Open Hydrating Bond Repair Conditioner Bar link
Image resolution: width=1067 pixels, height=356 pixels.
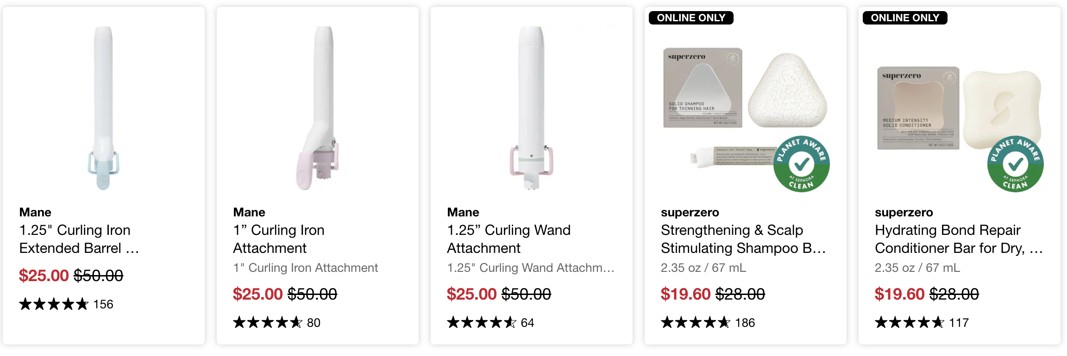pyautogui.click(x=959, y=239)
